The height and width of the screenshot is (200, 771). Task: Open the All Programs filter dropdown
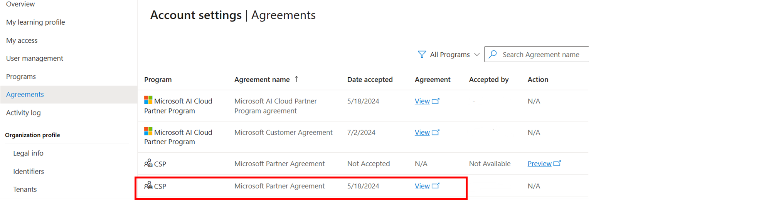coord(449,55)
